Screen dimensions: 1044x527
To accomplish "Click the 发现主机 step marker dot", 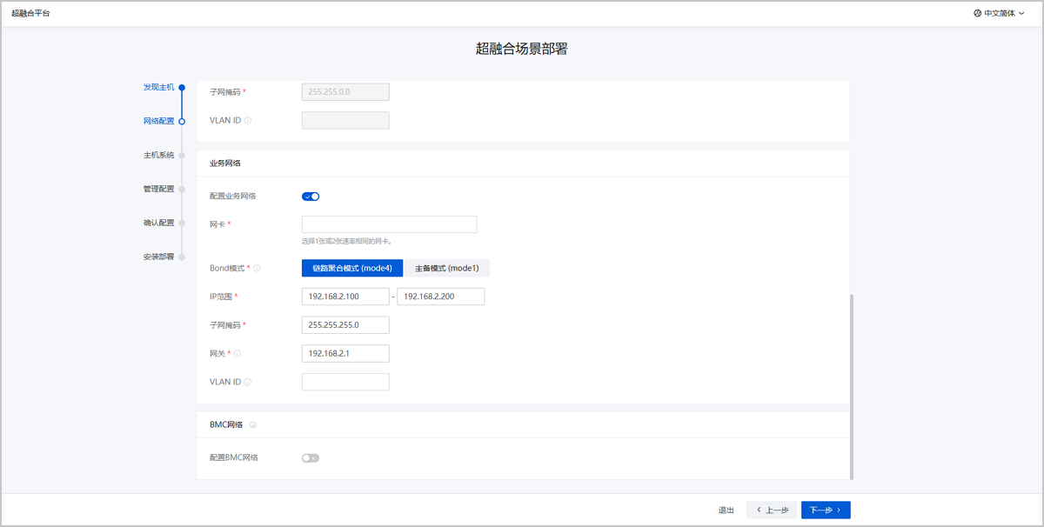I will [182, 87].
